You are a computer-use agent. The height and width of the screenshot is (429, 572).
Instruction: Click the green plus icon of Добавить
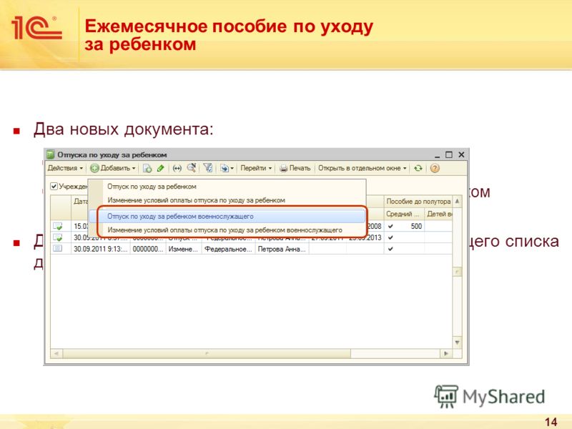tap(94, 168)
